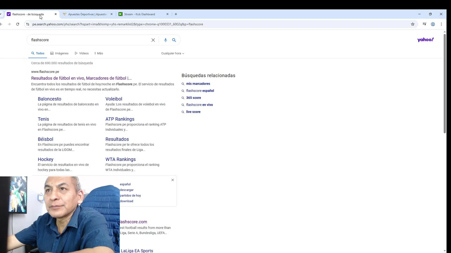
Task: Open the Resultados sitelink
Action: coord(117,139)
